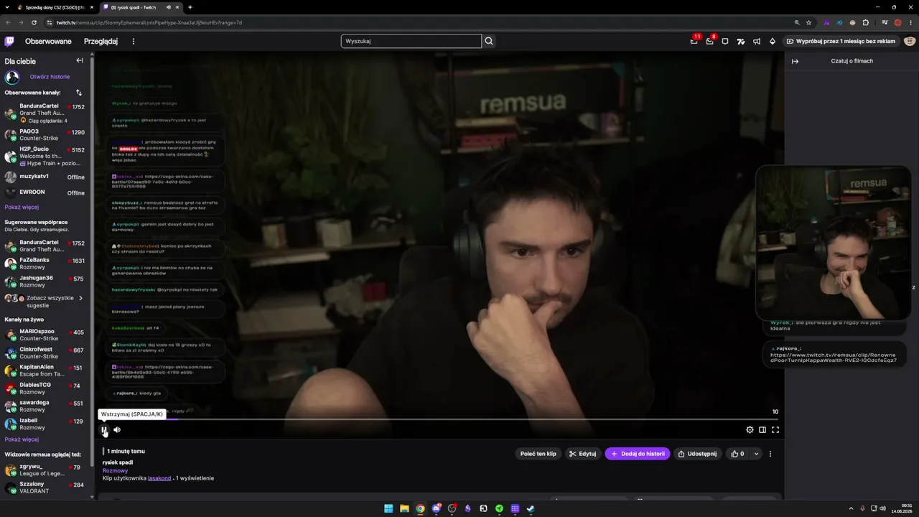Click the Poleć ten klip button
The width and height of the screenshot is (919, 517).
click(538, 454)
